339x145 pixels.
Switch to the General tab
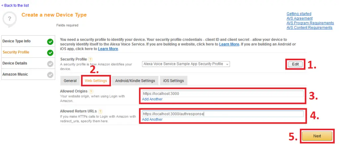click(70, 81)
